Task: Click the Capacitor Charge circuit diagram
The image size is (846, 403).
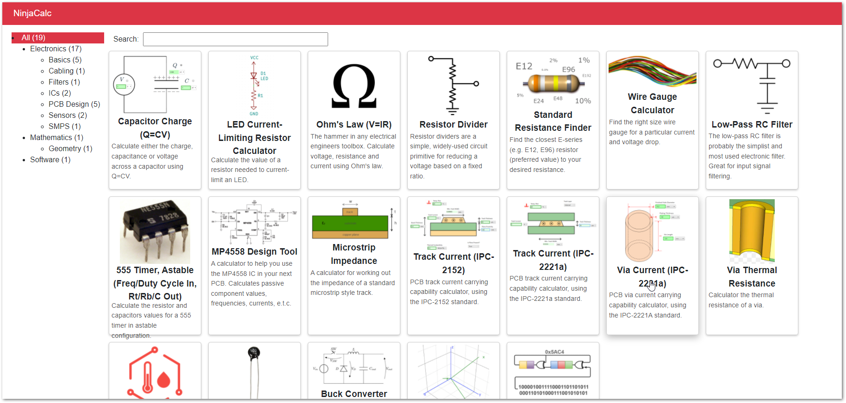Action: (x=155, y=84)
